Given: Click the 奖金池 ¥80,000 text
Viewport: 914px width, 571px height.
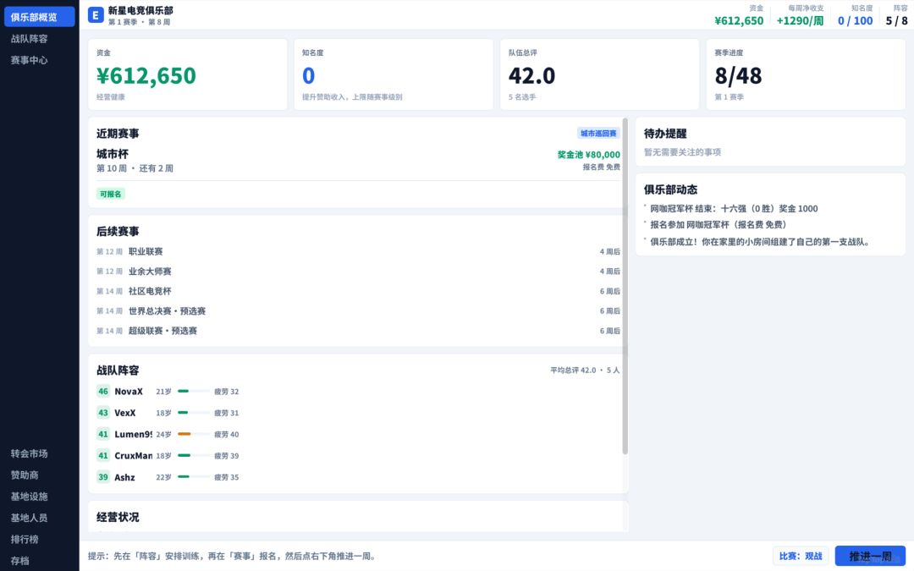Looking at the screenshot, I should tap(588, 155).
